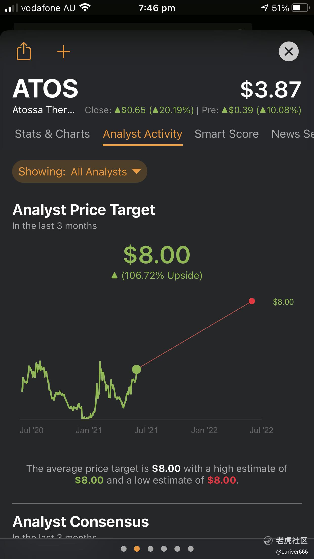
Task: Open the News Sentiment tab
Action: [293, 134]
